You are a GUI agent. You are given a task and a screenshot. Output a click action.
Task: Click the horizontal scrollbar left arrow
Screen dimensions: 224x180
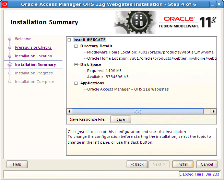coord(69,111)
